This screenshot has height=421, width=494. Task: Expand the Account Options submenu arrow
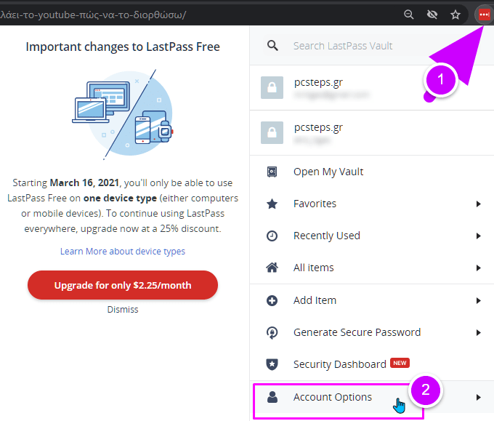click(x=479, y=397)
